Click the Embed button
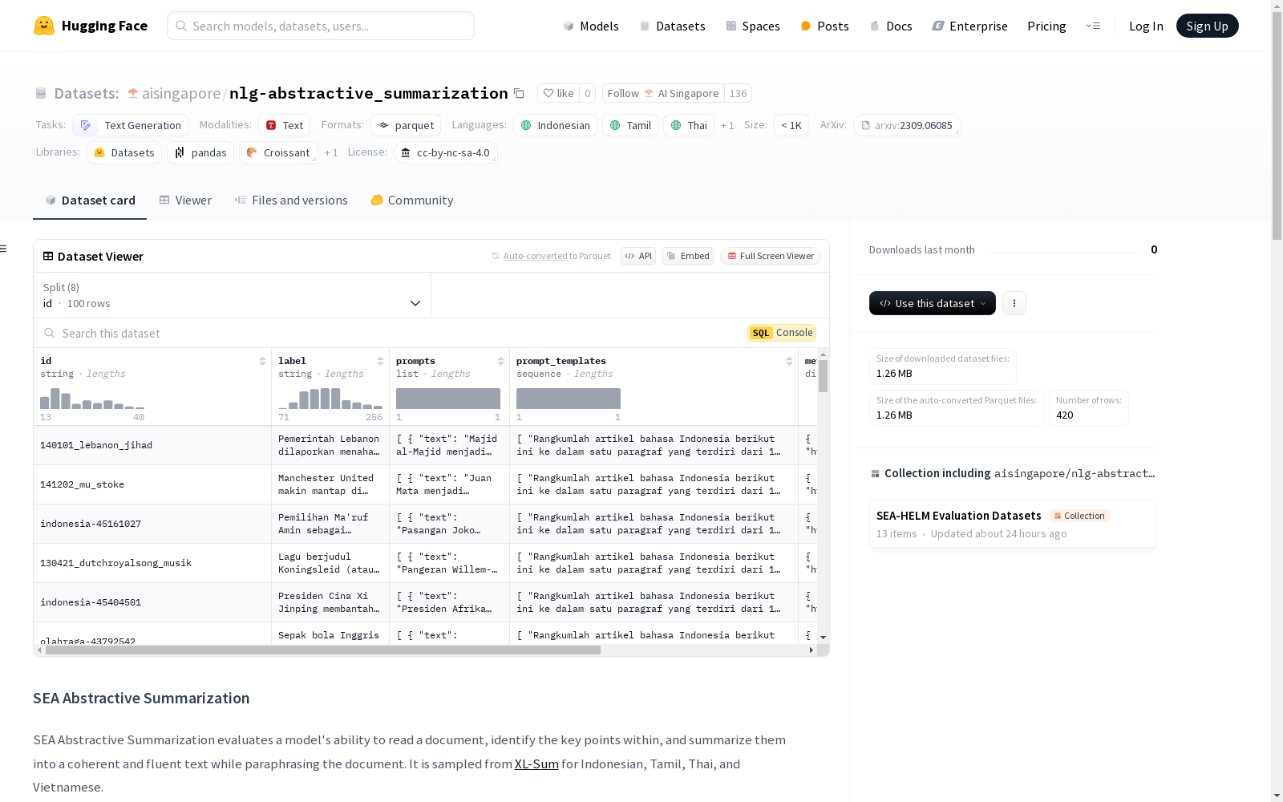This screenshot has height=802, width=1283. point(688,256)
